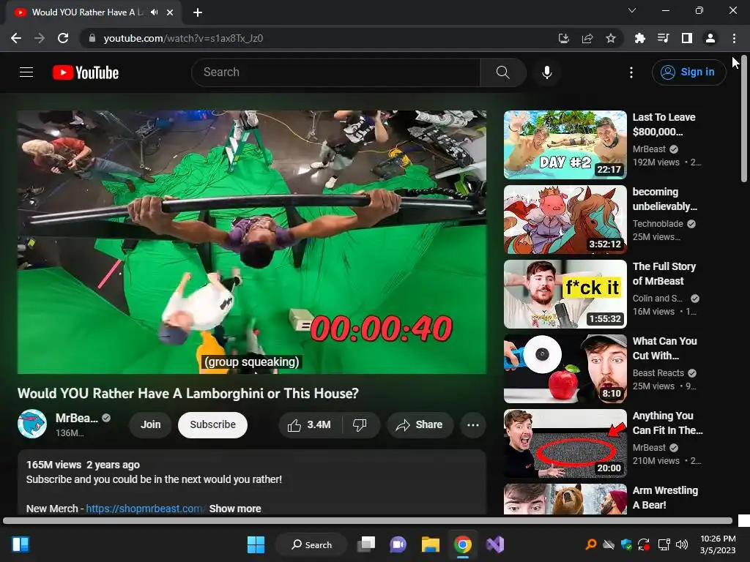Go to the YouTube home logo
This screenshot has width=750, height=562.
(86, 72)
